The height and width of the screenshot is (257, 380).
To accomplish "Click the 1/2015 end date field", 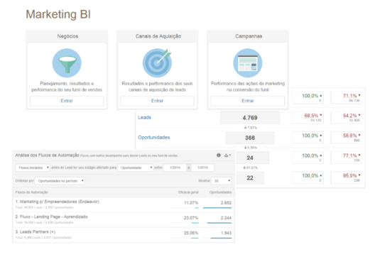I will (202, 168).
